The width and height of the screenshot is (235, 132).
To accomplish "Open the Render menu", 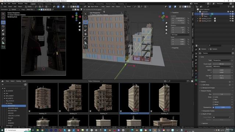I will (x=14, y=4).
